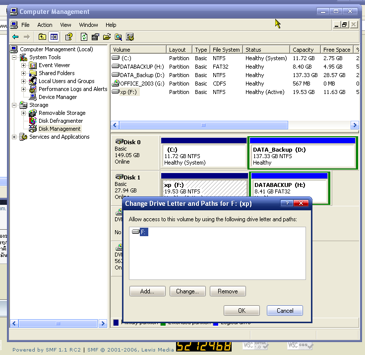This screenshot has height=355, width=365.
Task: Click the Explore magnifier toolbar icon
Action: click(118, 37)
